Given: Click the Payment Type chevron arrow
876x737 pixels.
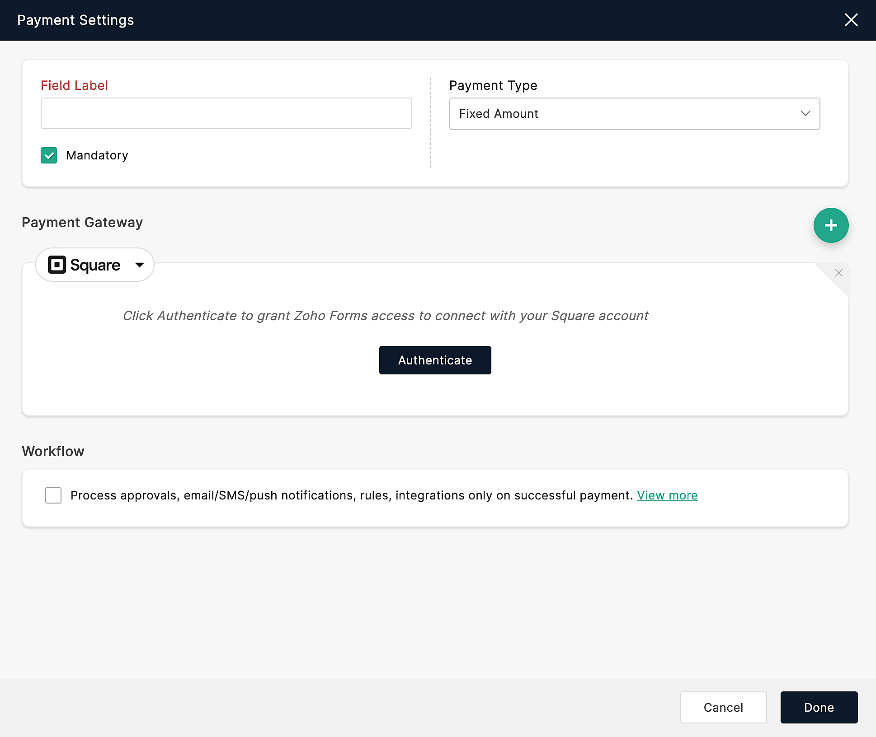Looking at the screenshot, I should click(805, 114).
